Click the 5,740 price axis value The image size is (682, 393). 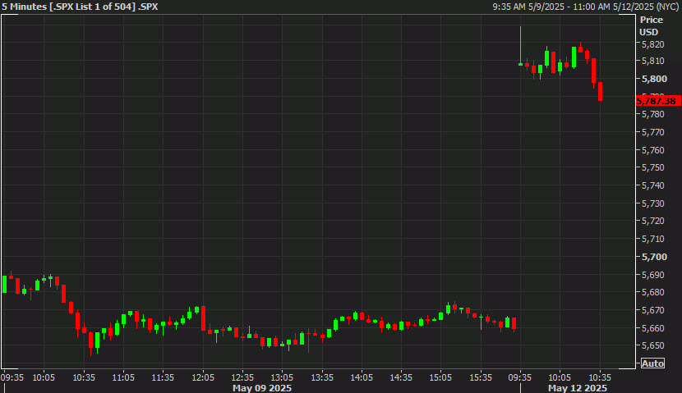653,185
